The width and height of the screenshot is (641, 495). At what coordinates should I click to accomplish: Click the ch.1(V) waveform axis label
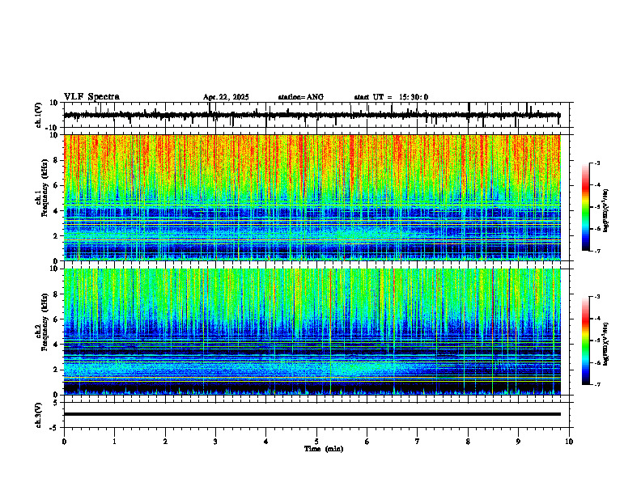(x=39, y=115)
